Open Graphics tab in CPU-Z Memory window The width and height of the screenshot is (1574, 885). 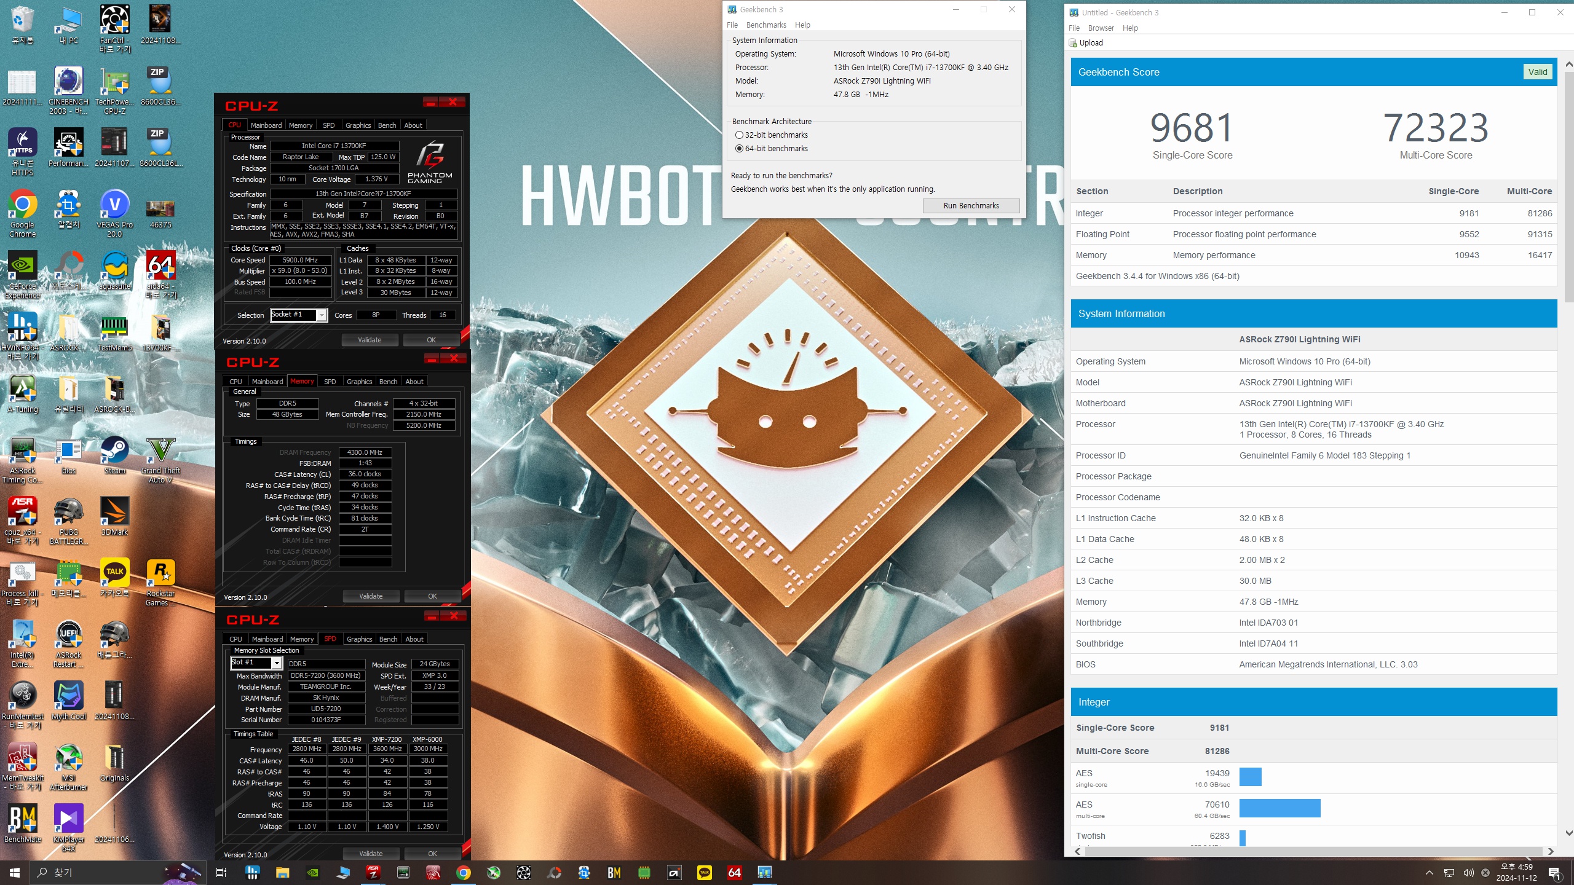pos(359,382)
